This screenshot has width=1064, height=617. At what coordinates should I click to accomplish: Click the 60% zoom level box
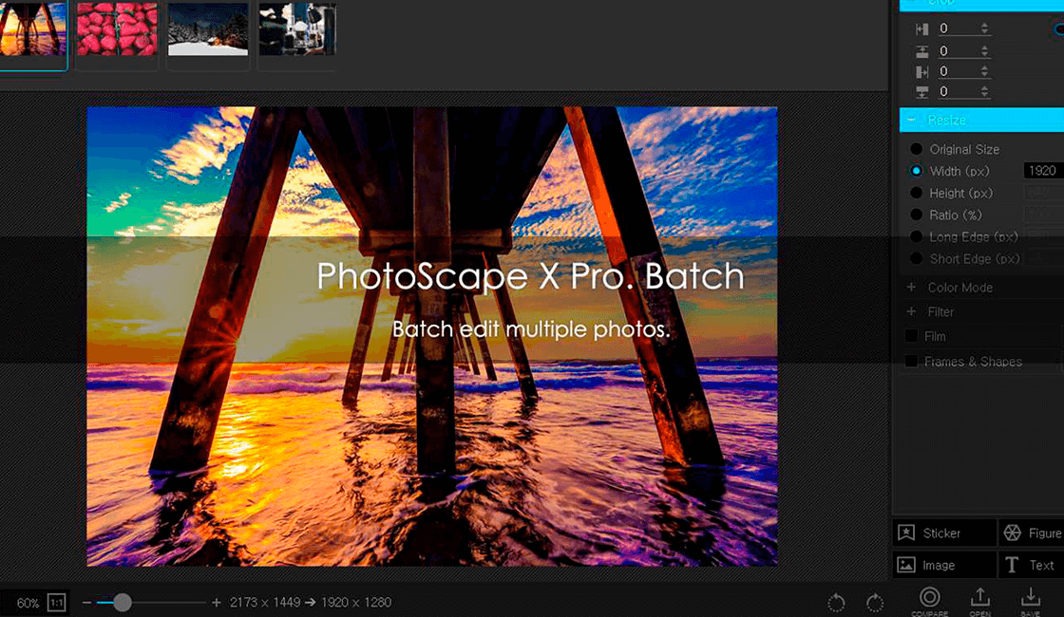tap(28, 603)
